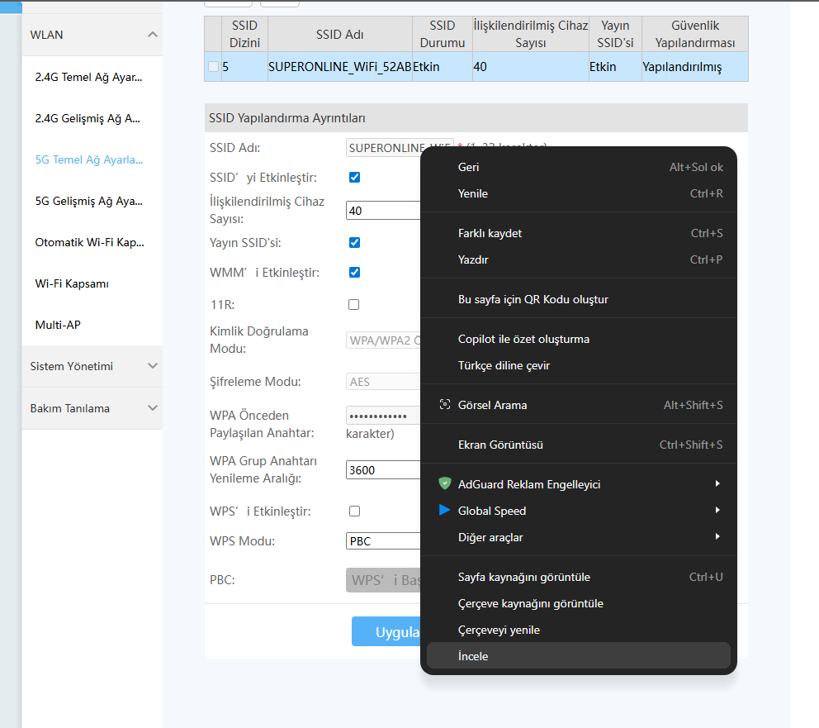Toggle the WMM'i Etkinleştir checkbox
The image size is (819, 728).
tap(355, 273)
